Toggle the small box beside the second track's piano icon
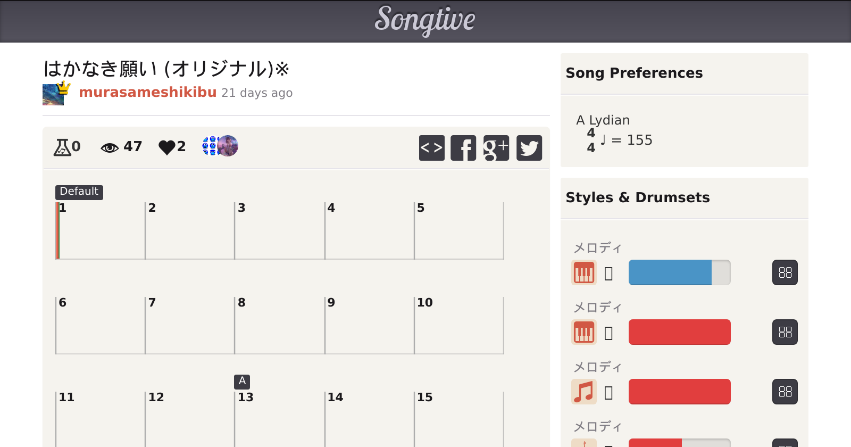Image resolution: width=851 pixels, height=447 pixels. 609,333
